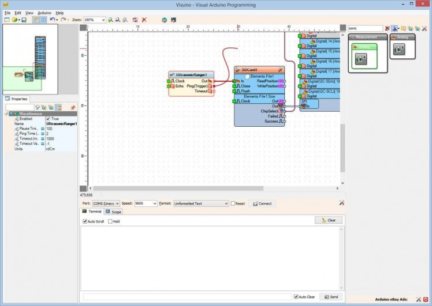This screenshot has height=306, width=432.
Task: Click the red X delete icon in toolbar
Action: tap(144, 20)
